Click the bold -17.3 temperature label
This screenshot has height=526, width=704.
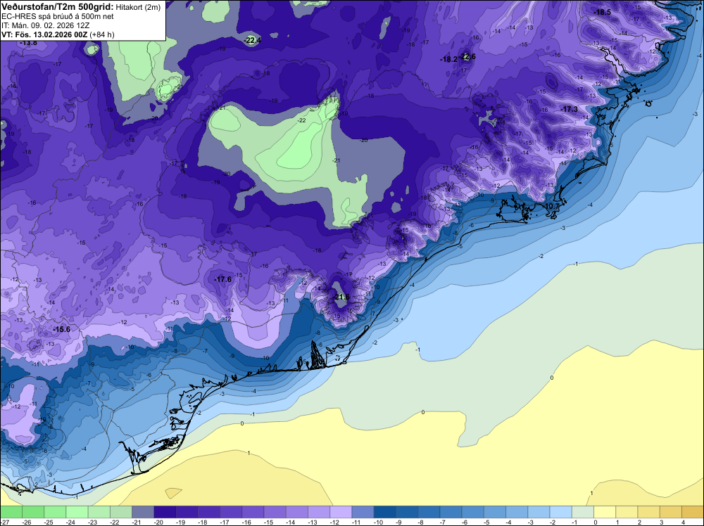click(570, 109)
